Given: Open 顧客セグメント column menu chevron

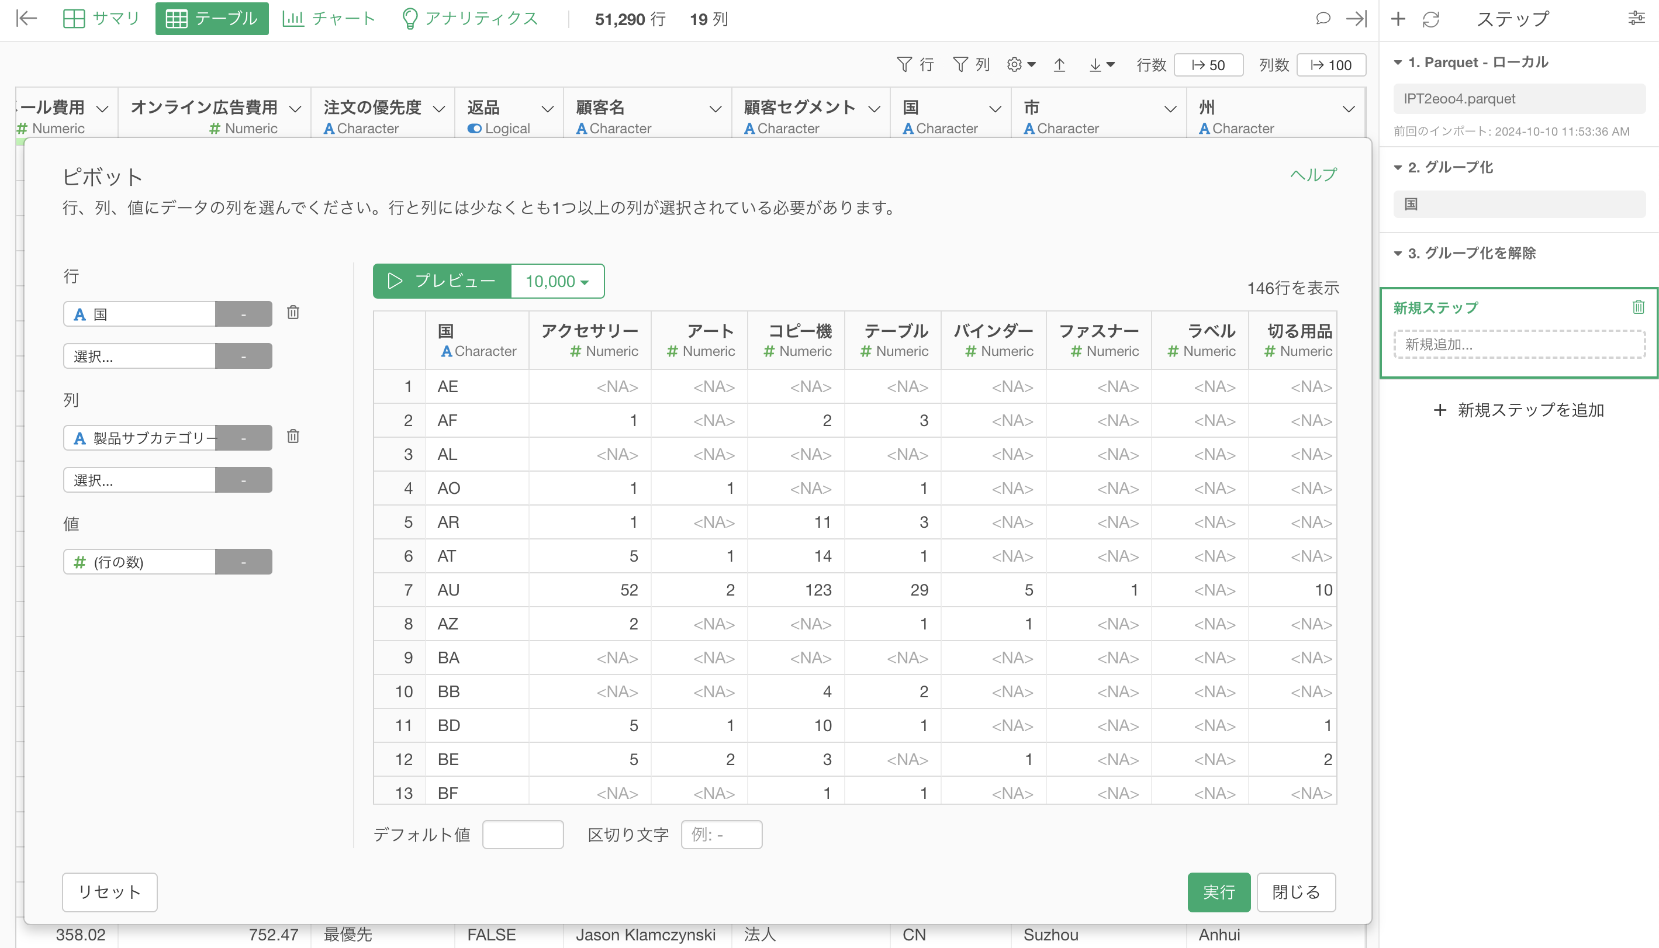Looking at the screenshot, I should [875, 109].
